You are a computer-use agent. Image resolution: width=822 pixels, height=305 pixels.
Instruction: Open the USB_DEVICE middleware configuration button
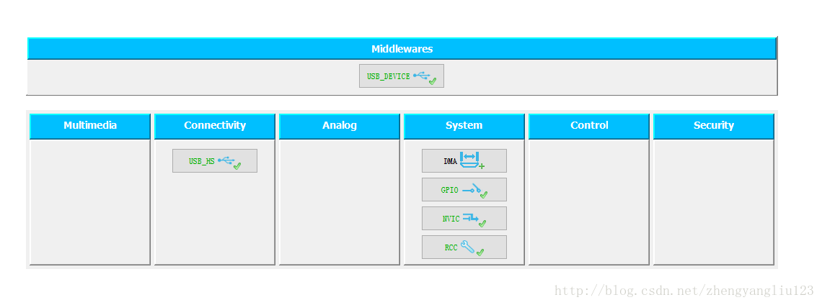coord(402,76)
